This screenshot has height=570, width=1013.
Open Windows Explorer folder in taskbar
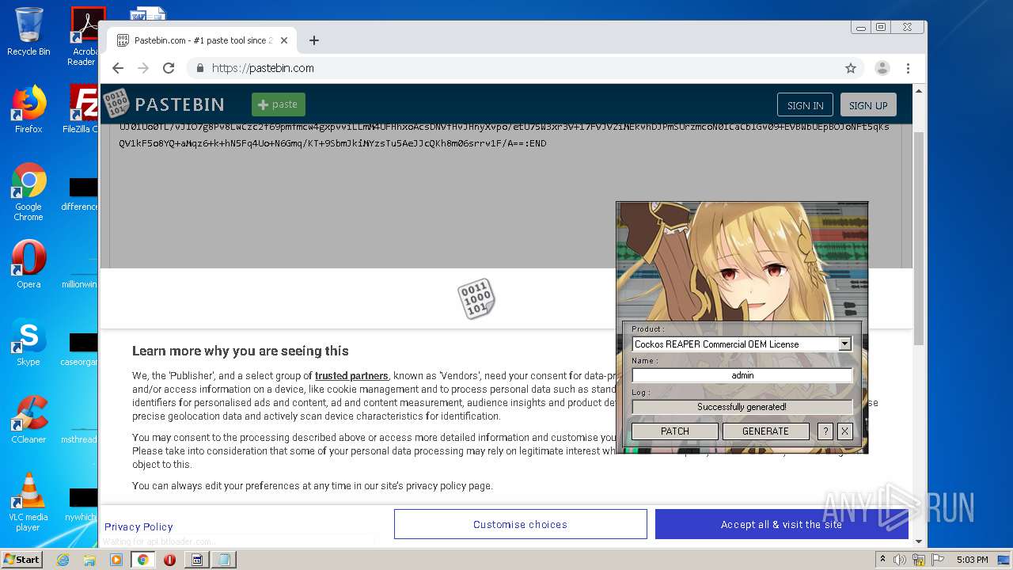click(89, 560)
